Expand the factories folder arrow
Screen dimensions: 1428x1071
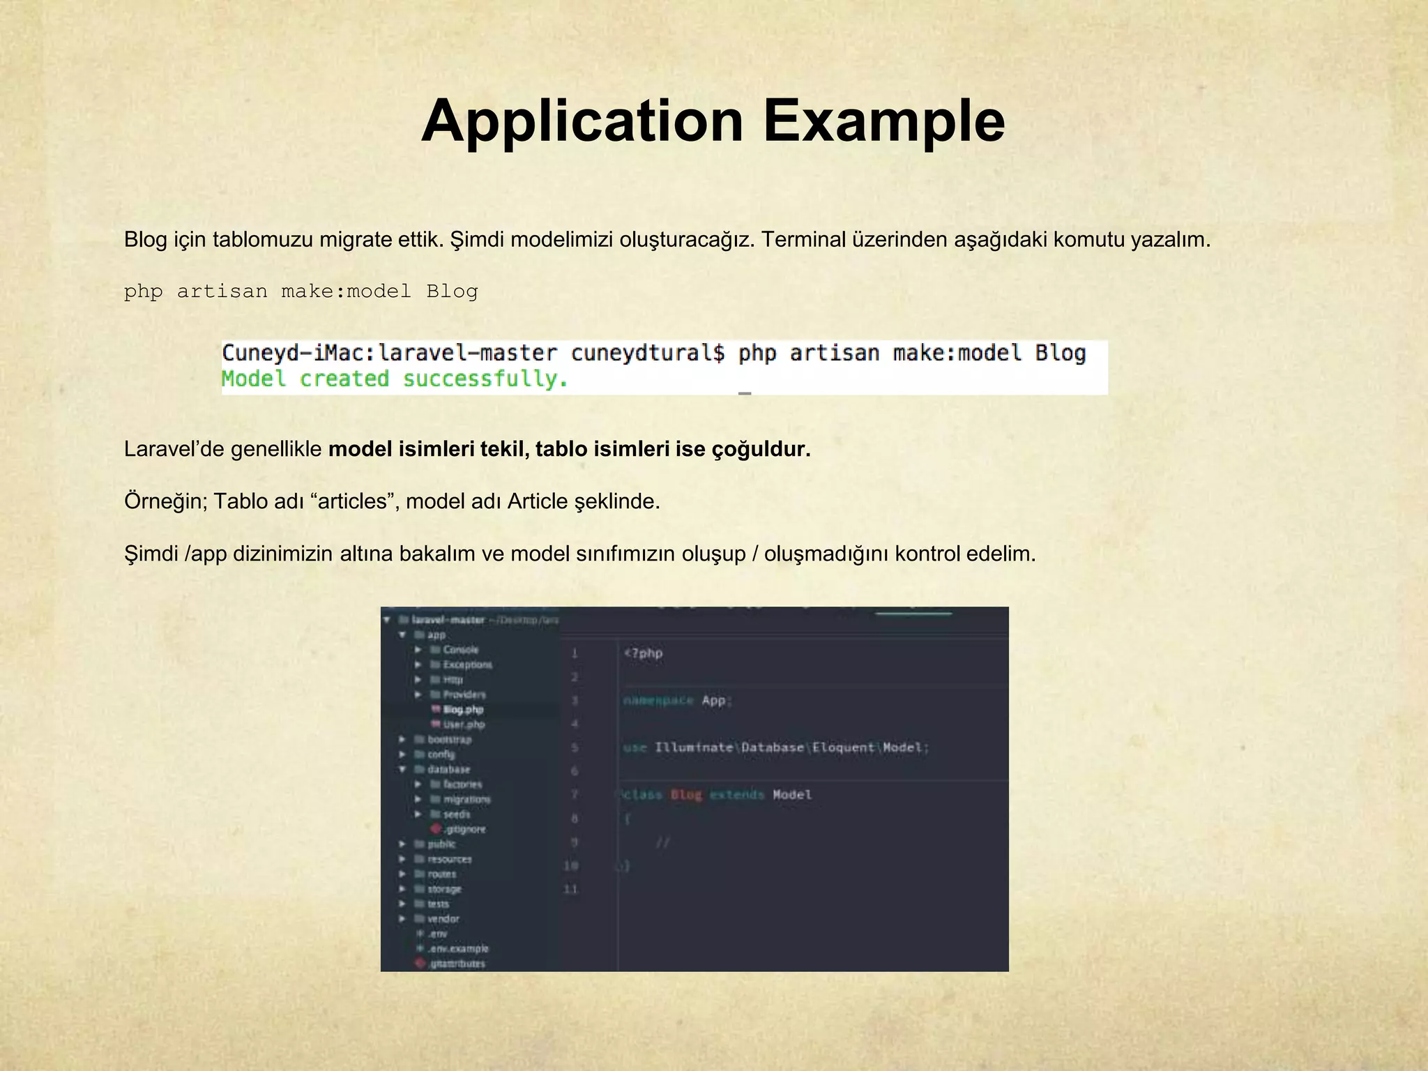click(x=418, y=784)
